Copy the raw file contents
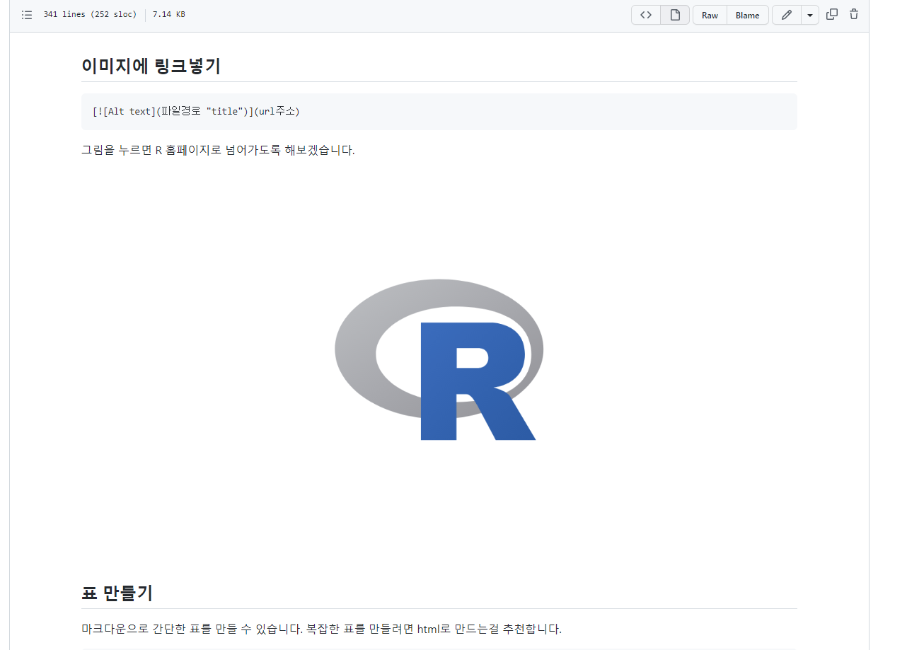Image resolution: width=907 pixels, height=650 pixels. pyautogui.click(x=831, y=14)
